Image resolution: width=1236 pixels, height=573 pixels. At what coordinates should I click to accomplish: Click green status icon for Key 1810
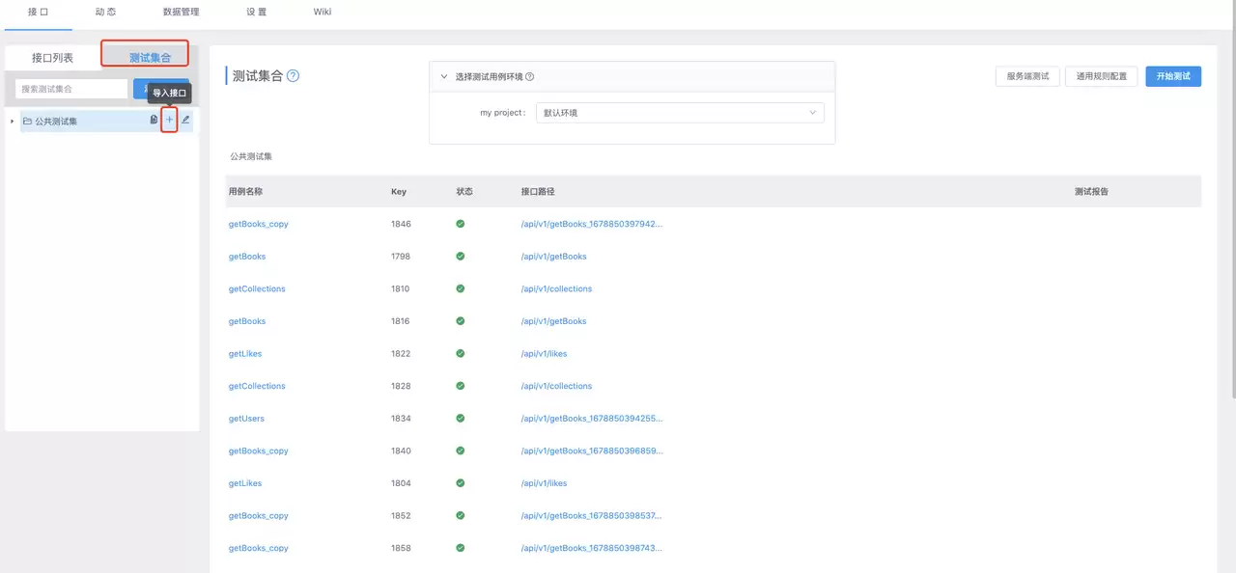(x=460, y=288)
